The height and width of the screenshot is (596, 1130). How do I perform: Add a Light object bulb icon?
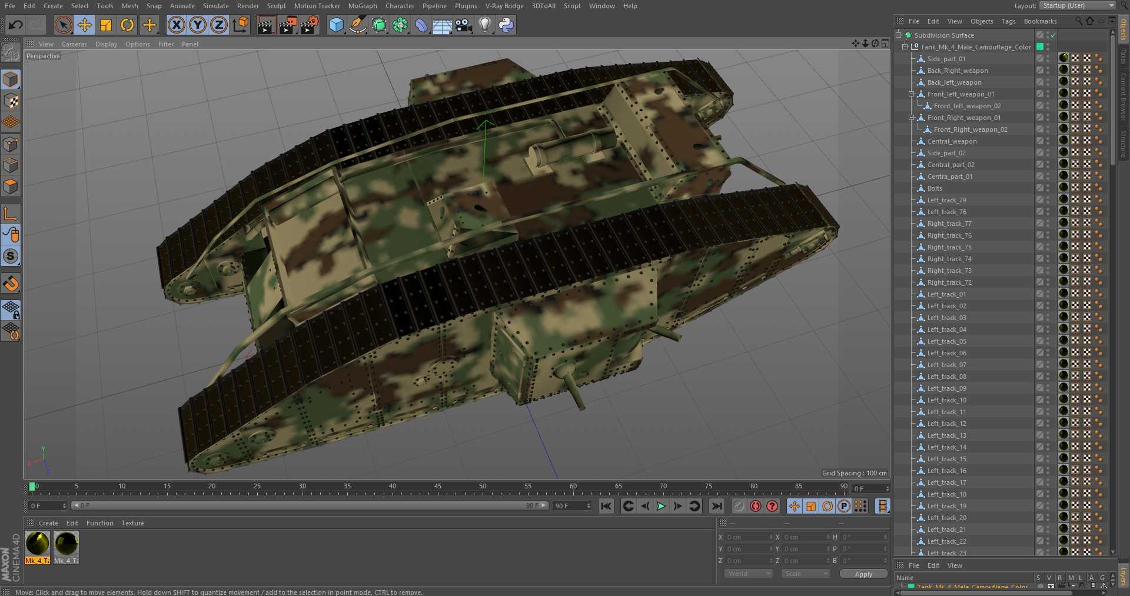tap(485, 25)
